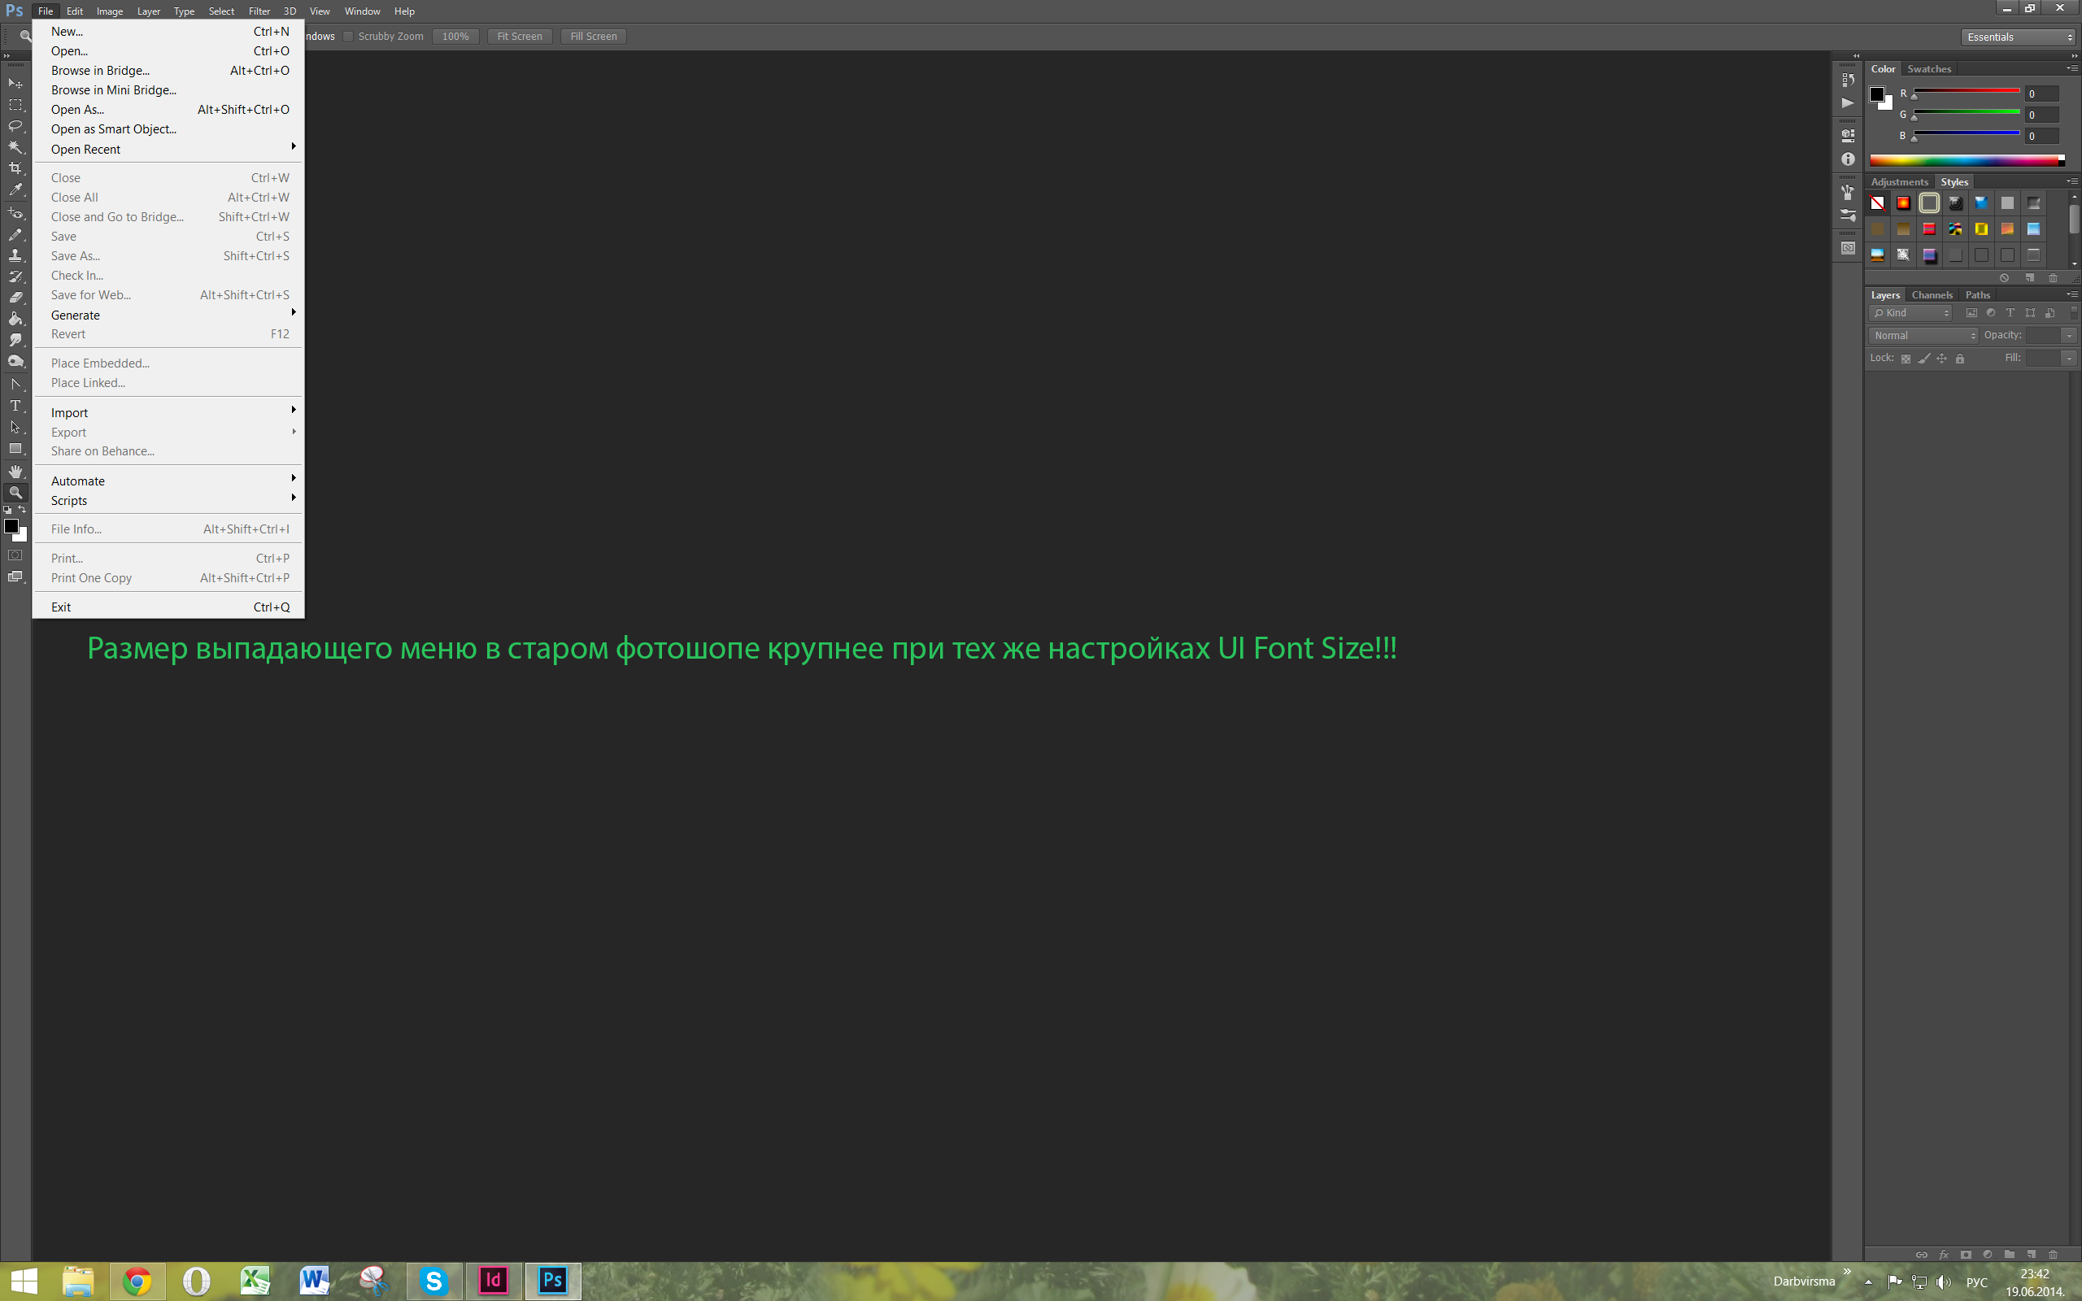Select the Eyedropper tool
Image resolution: width=2082 pixels, height=1301 pixels.
[x=15, y=190]
